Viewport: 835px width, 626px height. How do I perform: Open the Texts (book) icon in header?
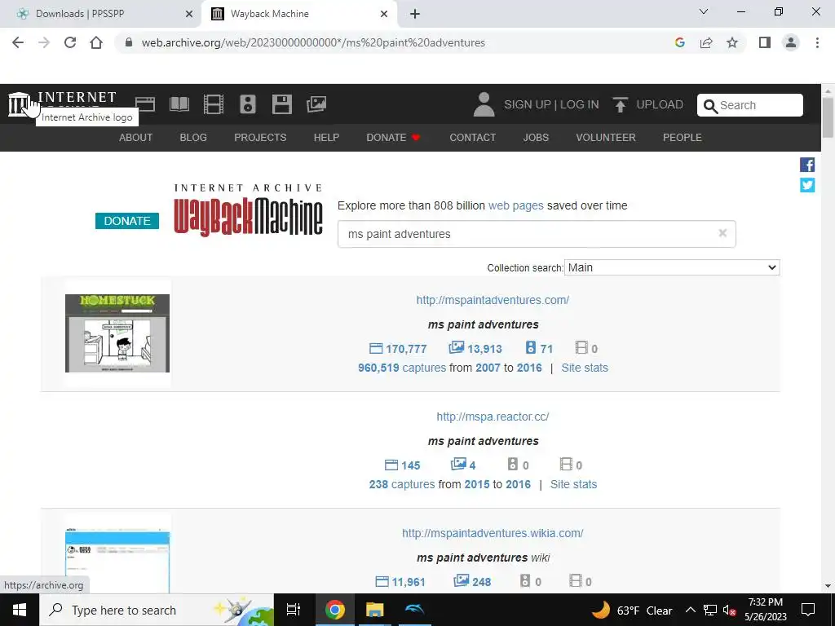179,104
